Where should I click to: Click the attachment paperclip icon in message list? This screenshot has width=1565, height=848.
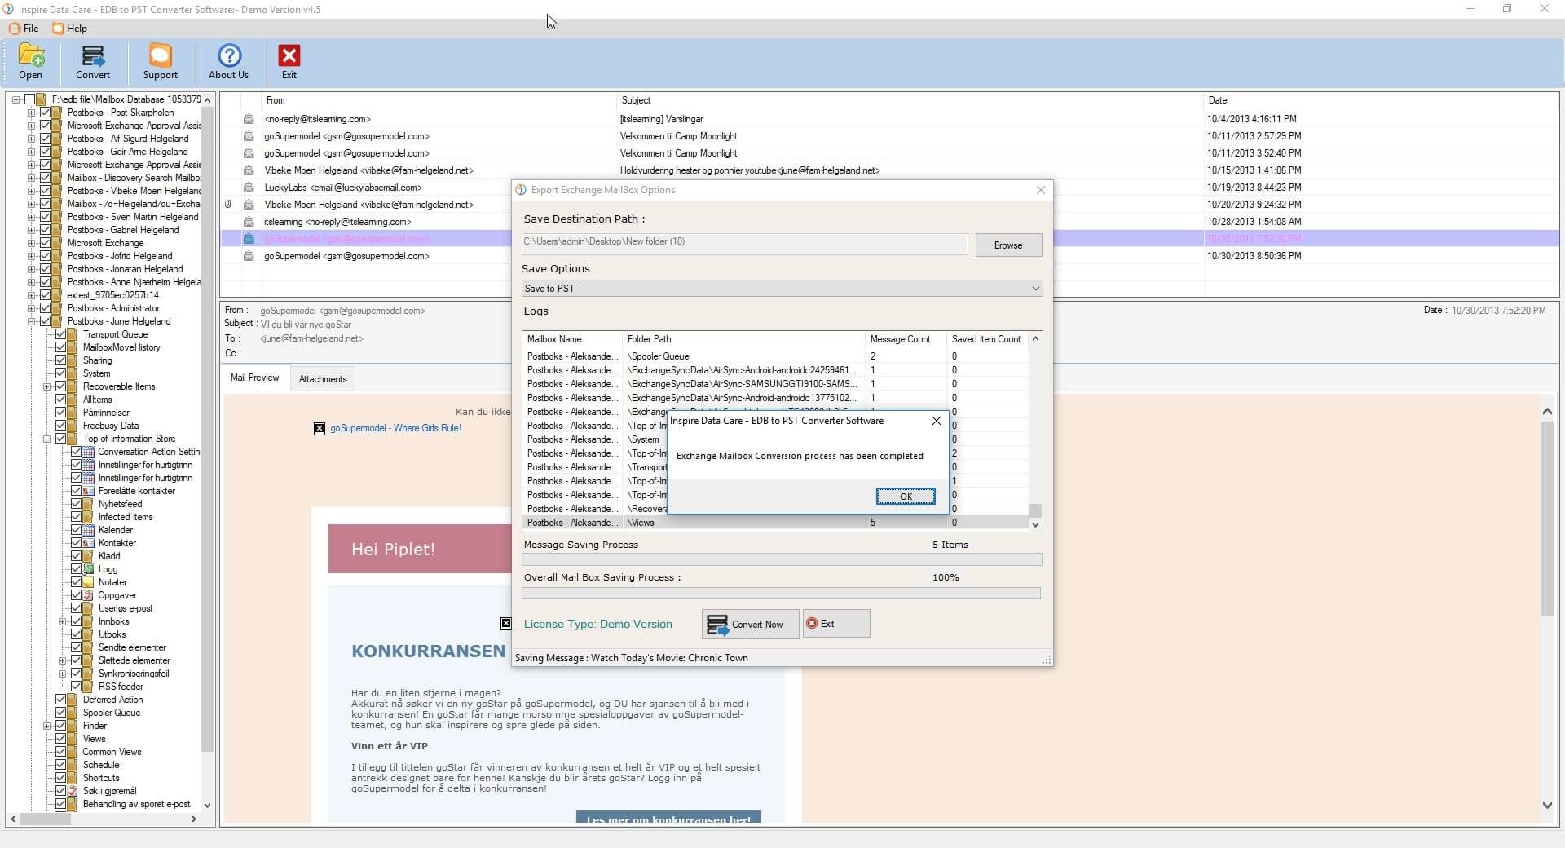pyautogui.click(x=228, y=205)
